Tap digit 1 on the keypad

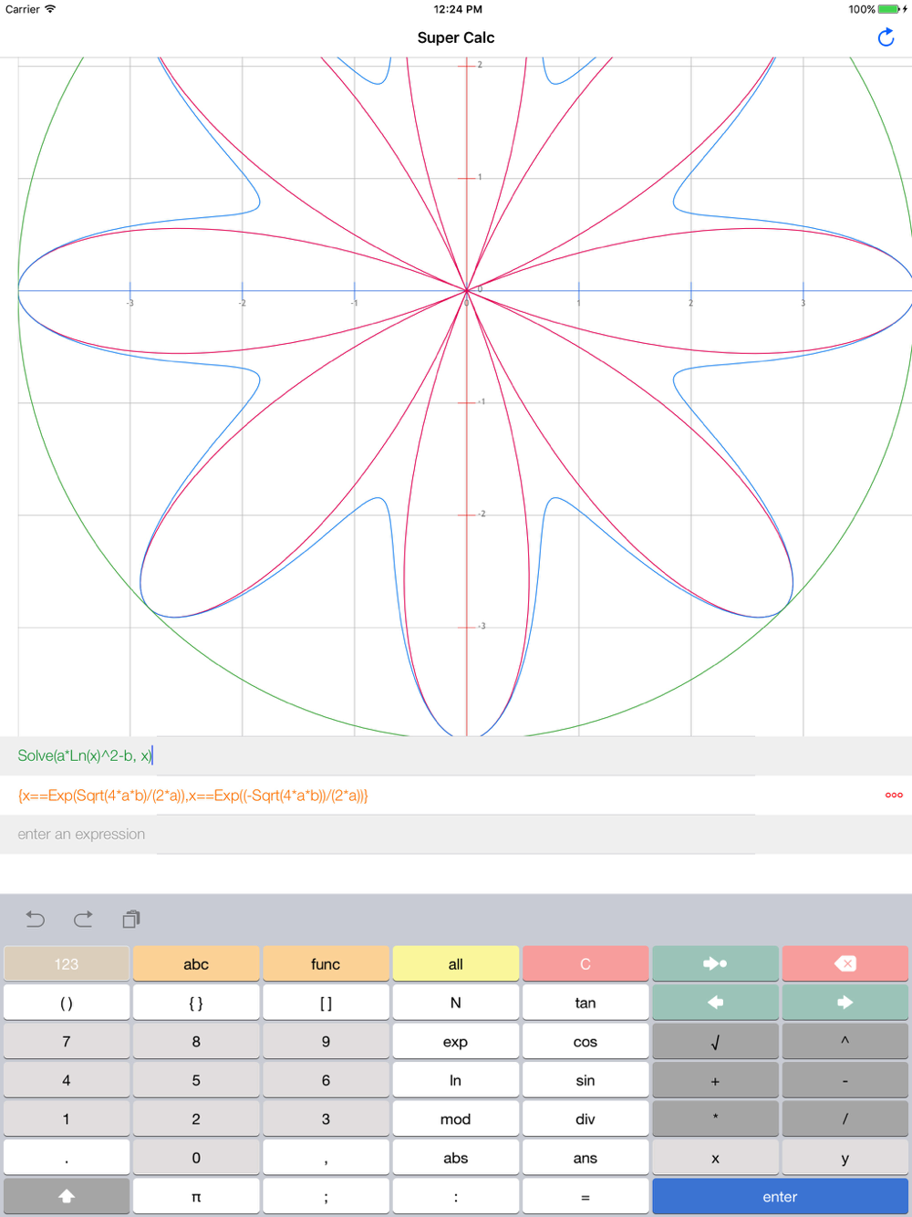click(x=67, y=1118)
